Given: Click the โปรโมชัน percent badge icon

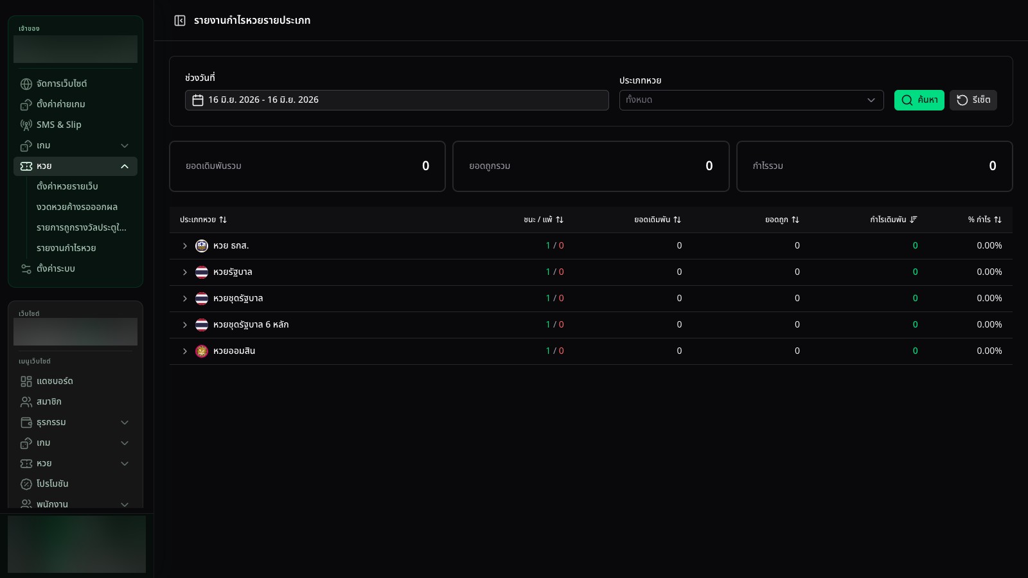Looking at the screenshot, I should pos(26,484).
